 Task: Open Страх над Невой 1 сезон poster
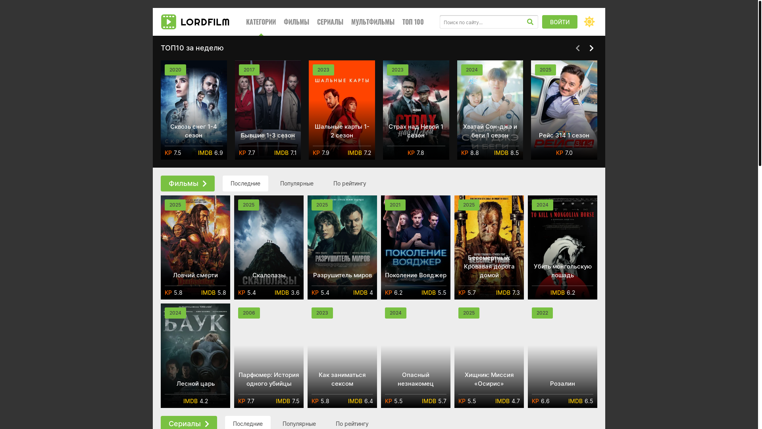pos(416,110)
